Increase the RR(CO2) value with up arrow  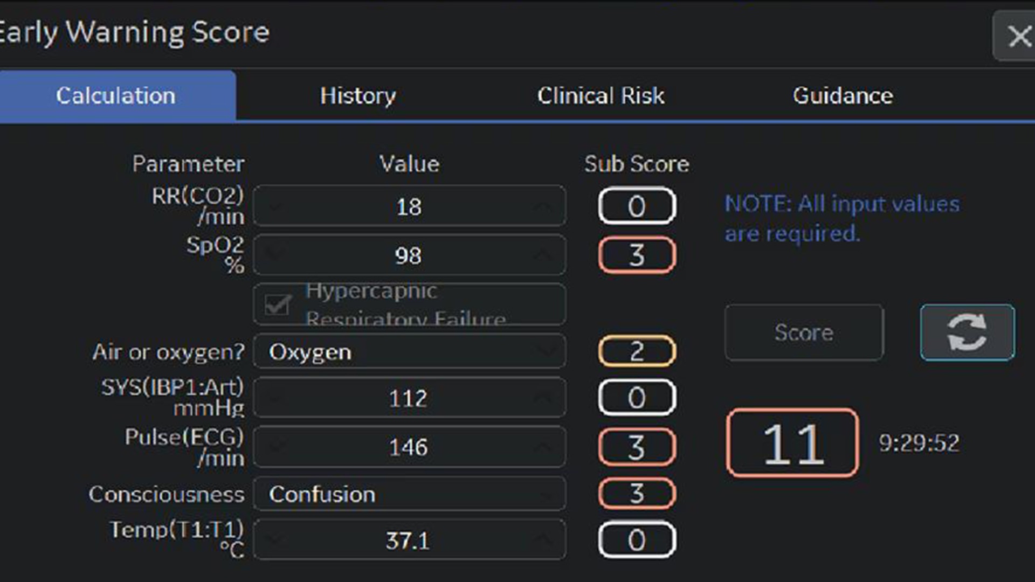click(x=543, y=206)
